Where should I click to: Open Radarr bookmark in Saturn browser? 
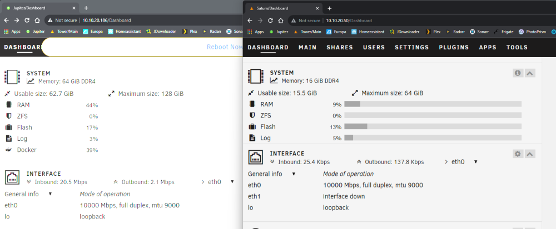[455, 32]
